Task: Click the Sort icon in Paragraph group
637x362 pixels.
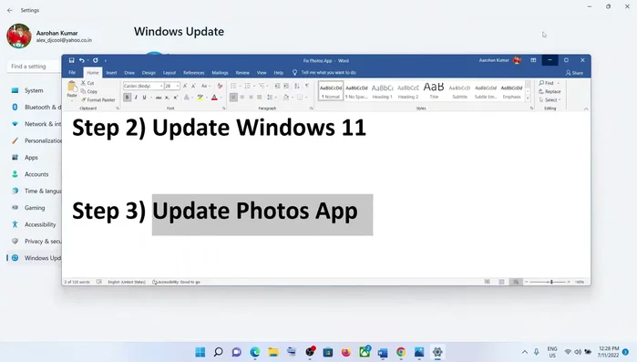Action: (x=297, y=86)
